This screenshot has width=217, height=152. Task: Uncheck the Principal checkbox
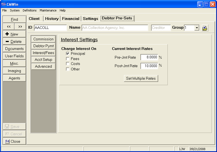[68, 54]
